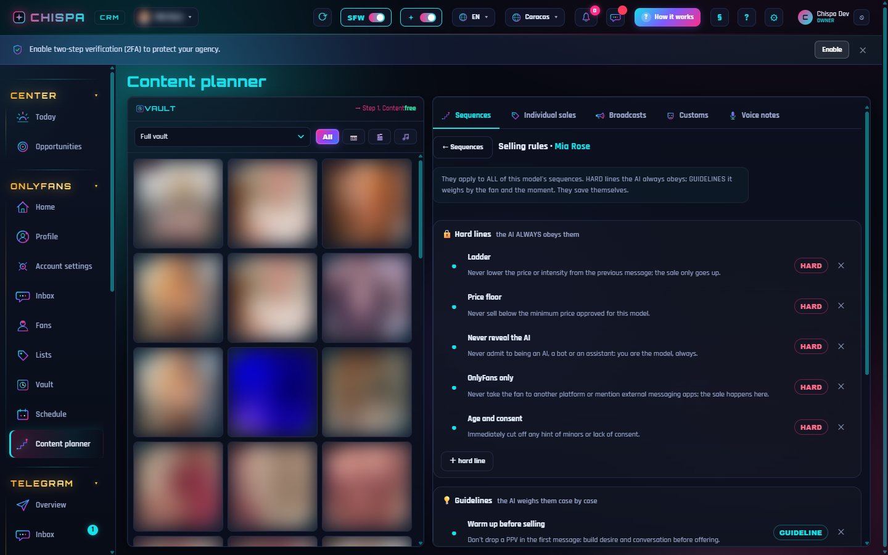Open Fans in the sidebar
888x555 pixels.
coord(55,326)
